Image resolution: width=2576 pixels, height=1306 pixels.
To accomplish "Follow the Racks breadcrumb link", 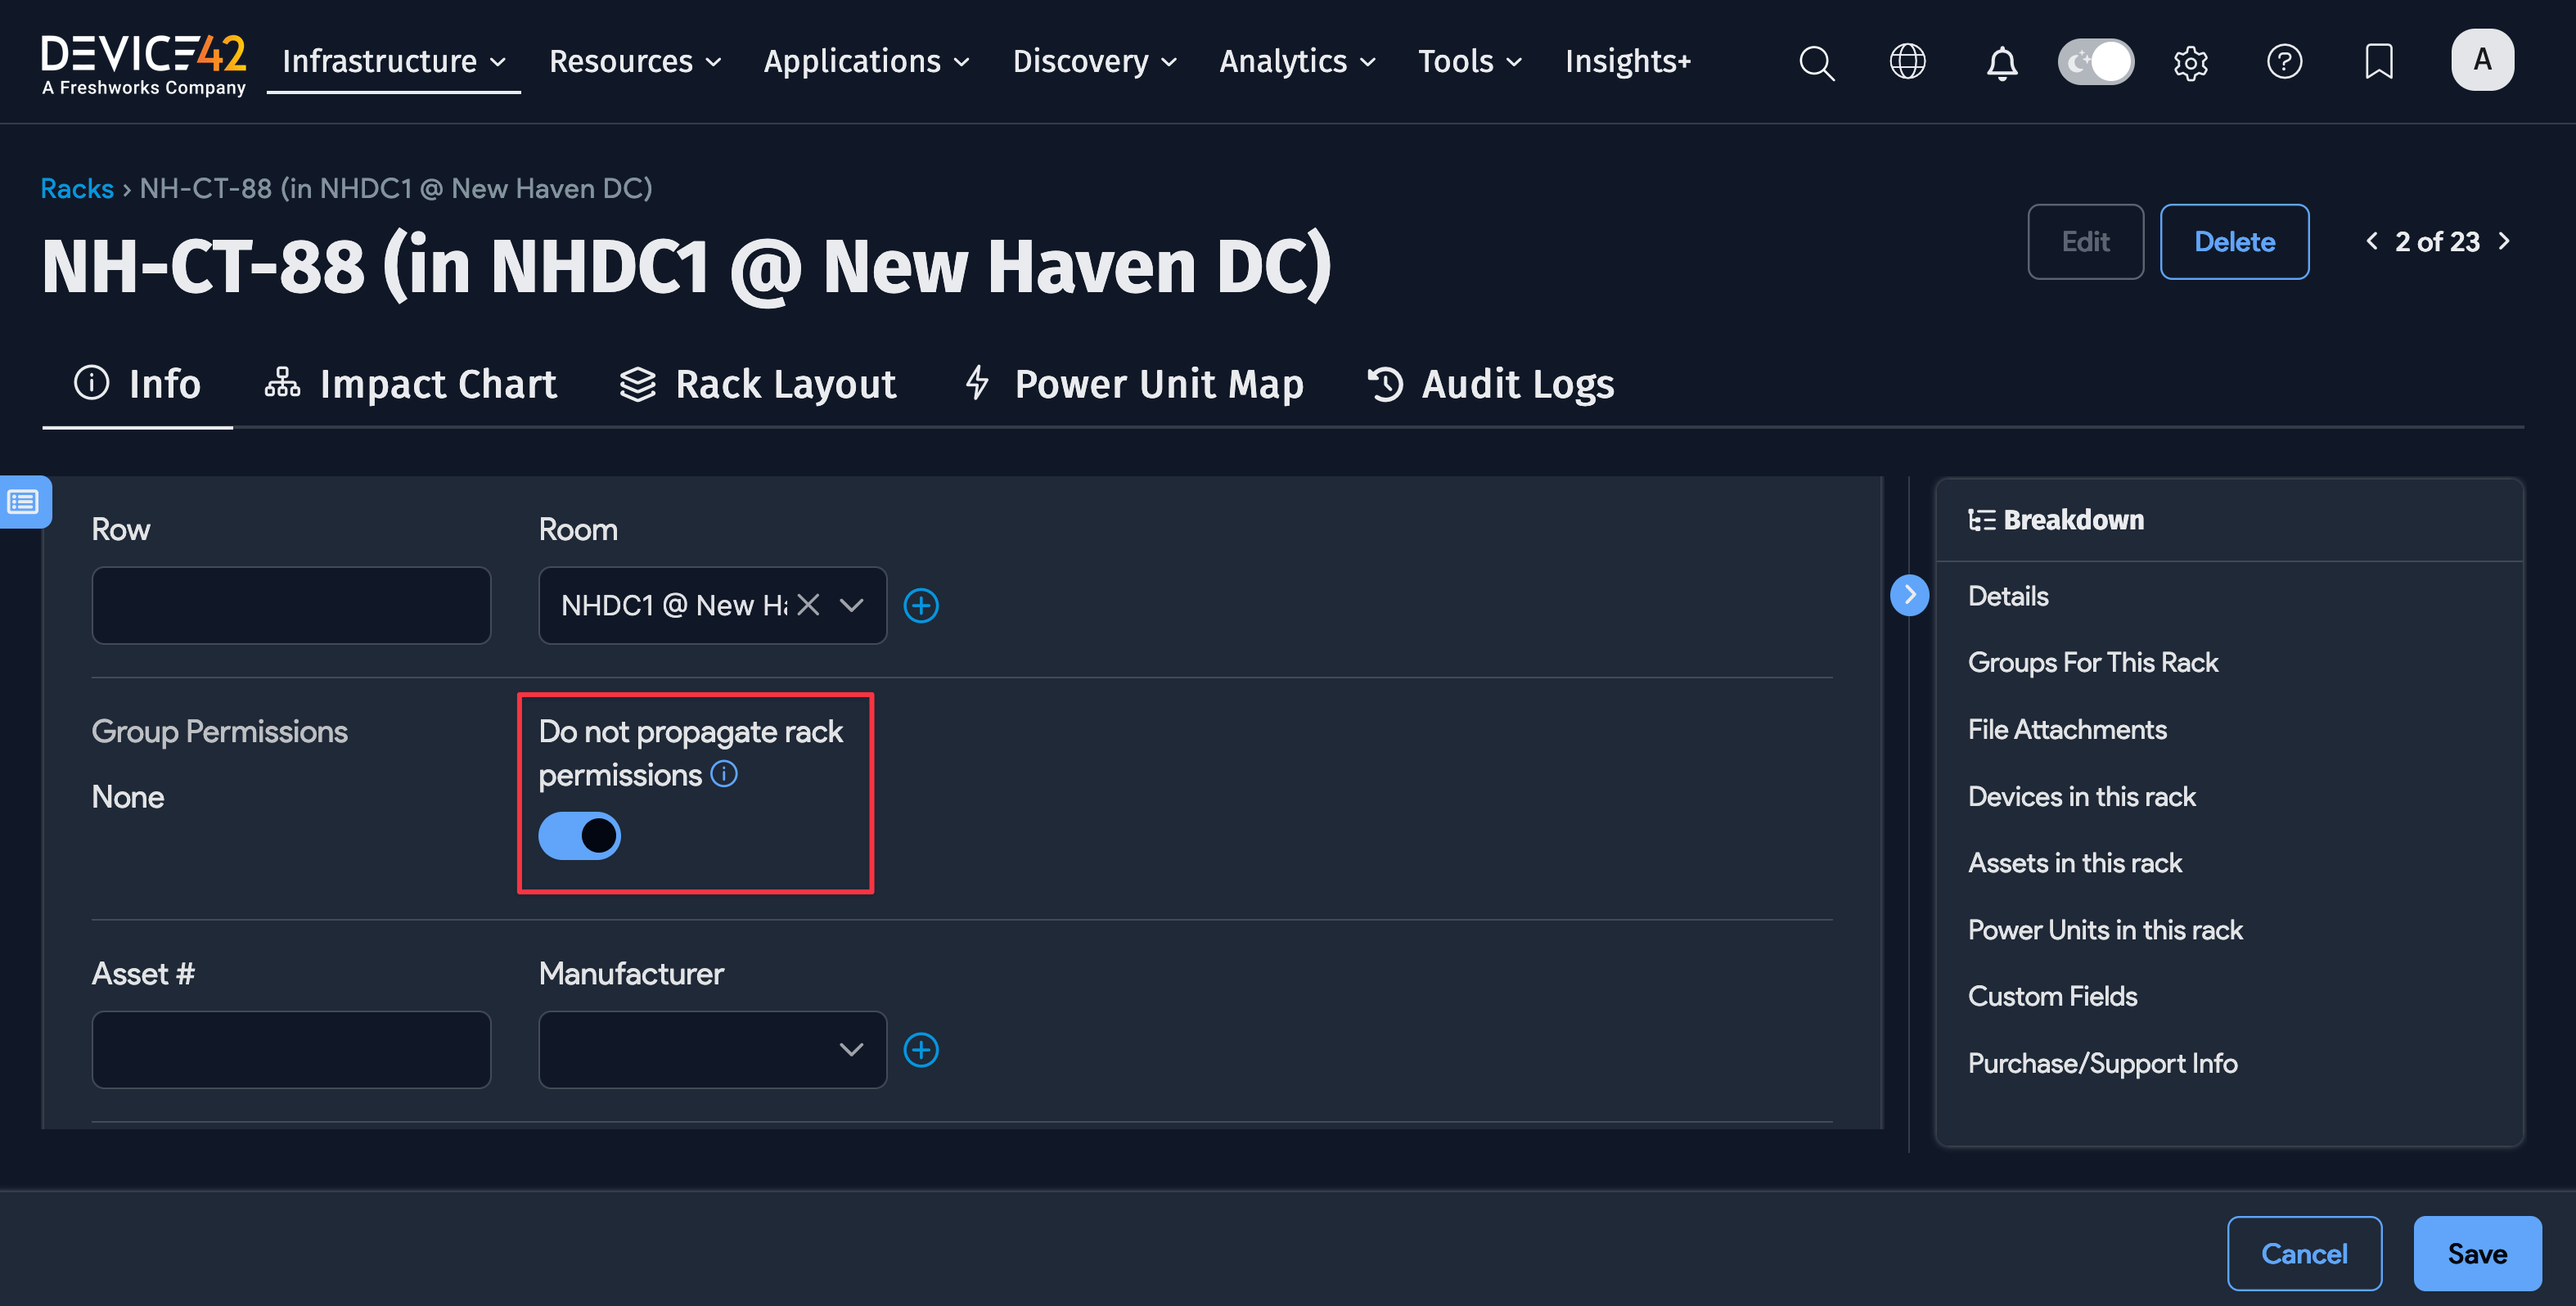I will click(77, 188).
